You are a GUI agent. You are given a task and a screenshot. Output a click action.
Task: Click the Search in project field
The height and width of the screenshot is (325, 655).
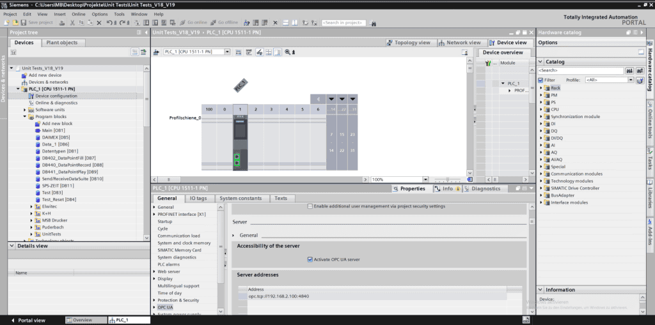(x=343, y=23)
